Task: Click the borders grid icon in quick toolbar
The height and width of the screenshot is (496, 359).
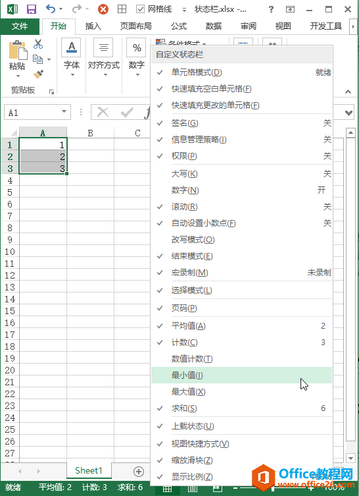Action: (x=122, y=9)
